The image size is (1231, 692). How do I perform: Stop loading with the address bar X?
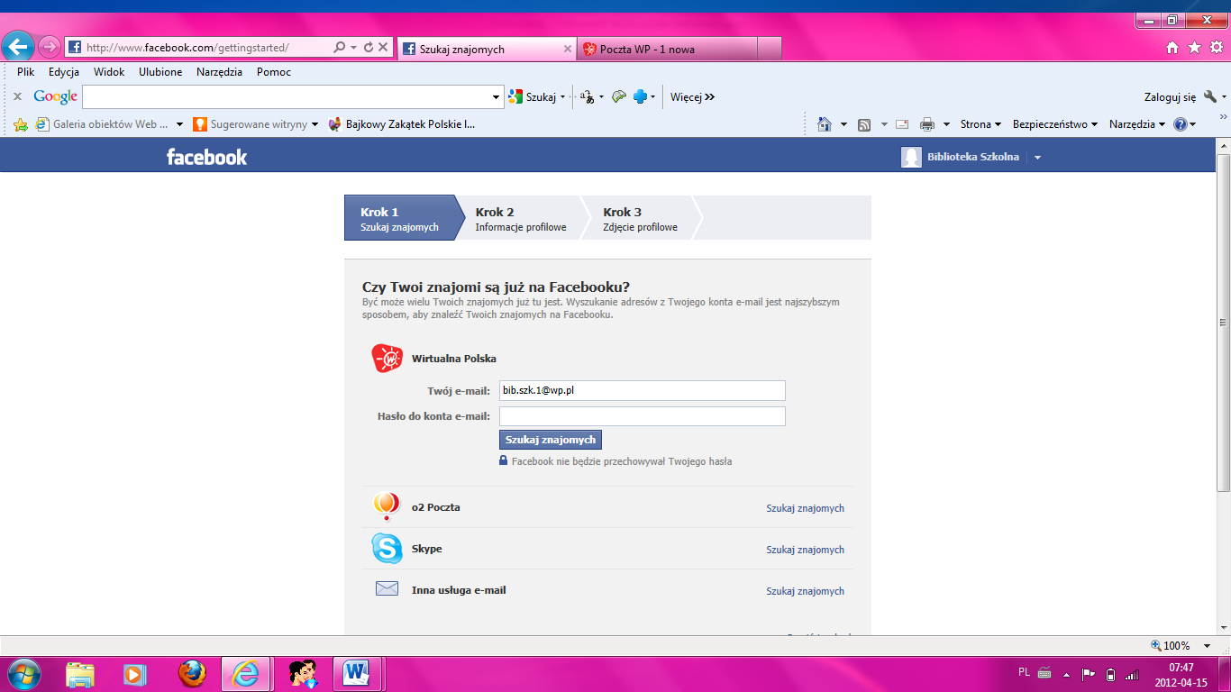tap(383, 48)
